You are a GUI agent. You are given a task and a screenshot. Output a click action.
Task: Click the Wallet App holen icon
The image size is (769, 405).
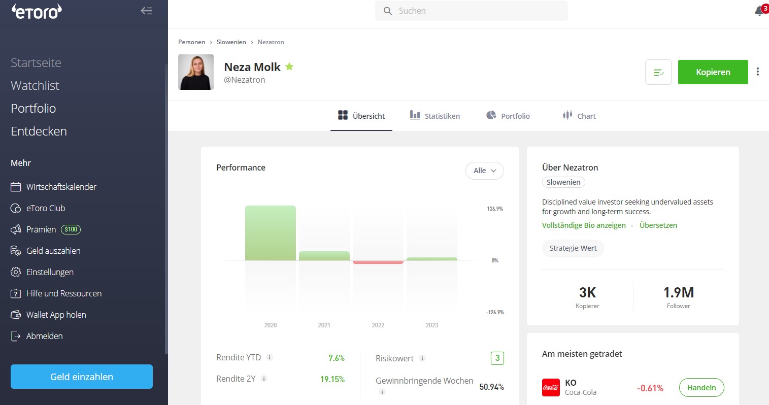pyautogui.click(x=16, y=315)
